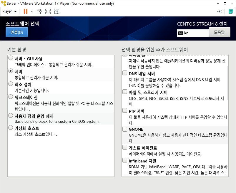Open the Player menu
The image size is (236, 193).
coord(9,11)
